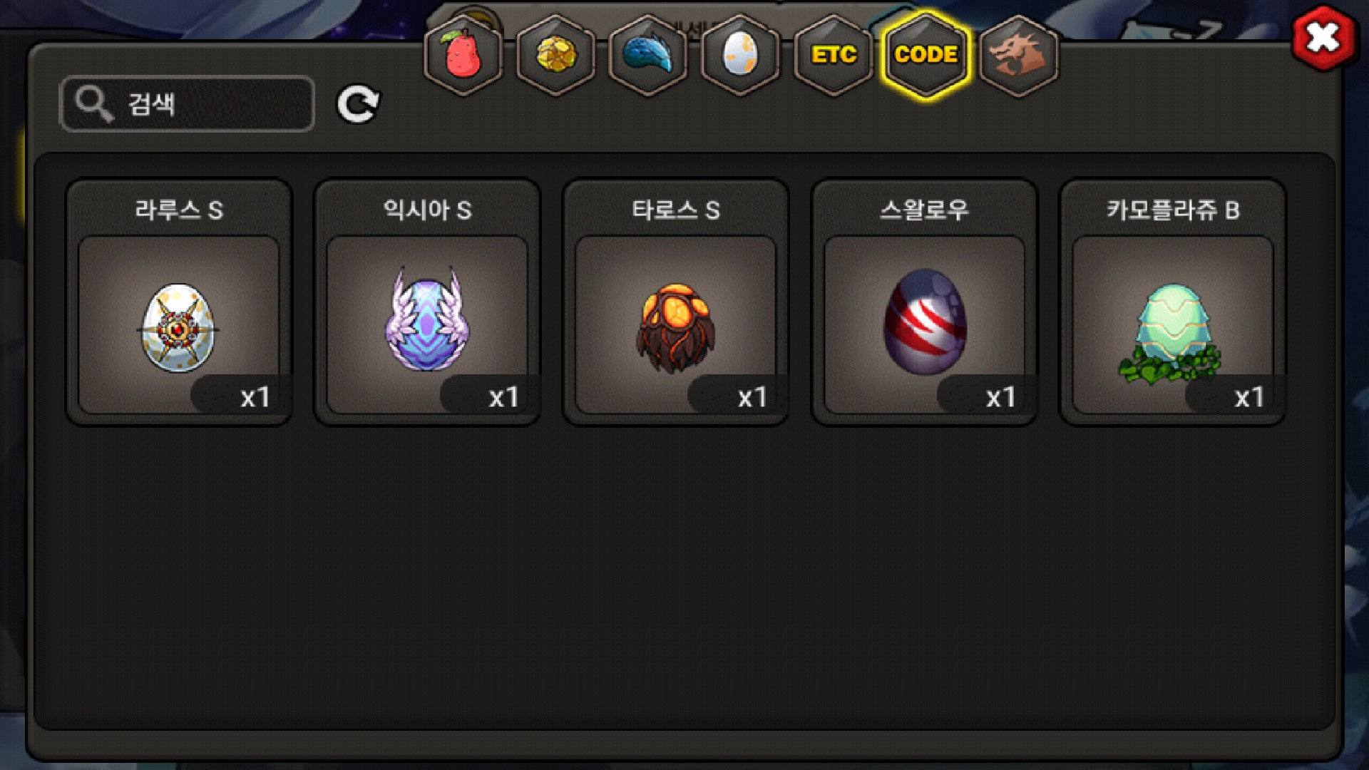Click the 라루스 S title label

[179, 210]
